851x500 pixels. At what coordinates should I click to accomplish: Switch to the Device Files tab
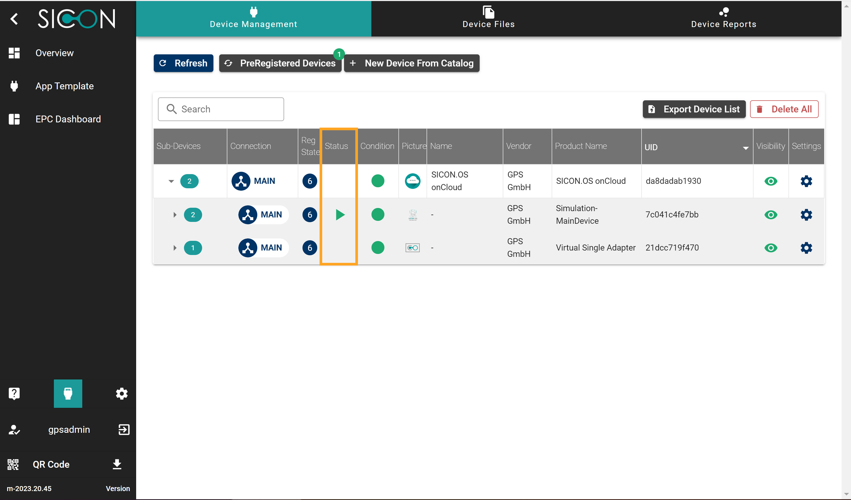[488, 18]
